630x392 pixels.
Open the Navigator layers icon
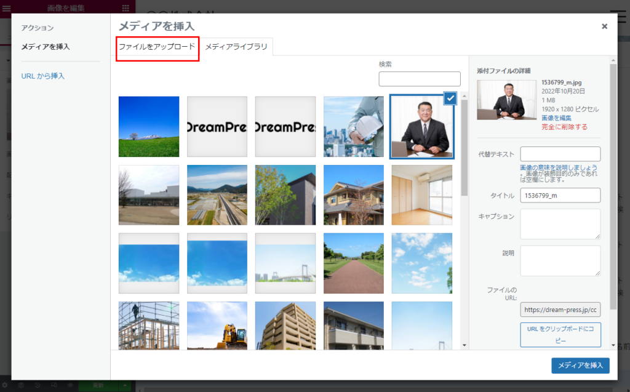click(22, 385)
